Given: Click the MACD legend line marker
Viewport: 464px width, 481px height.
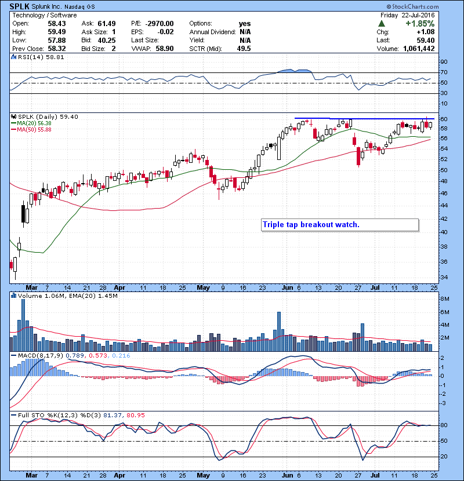Looking at the screenshot, I should [x=13, y=355].
